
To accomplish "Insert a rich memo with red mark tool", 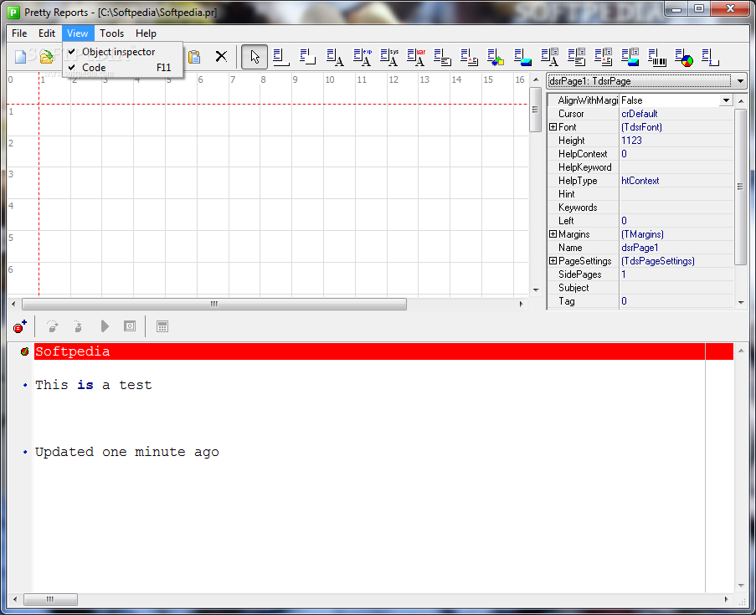I will tap(469, 57).
